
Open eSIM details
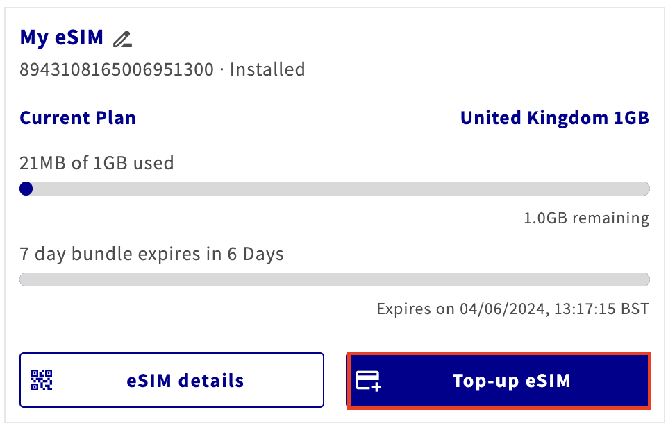171,380
